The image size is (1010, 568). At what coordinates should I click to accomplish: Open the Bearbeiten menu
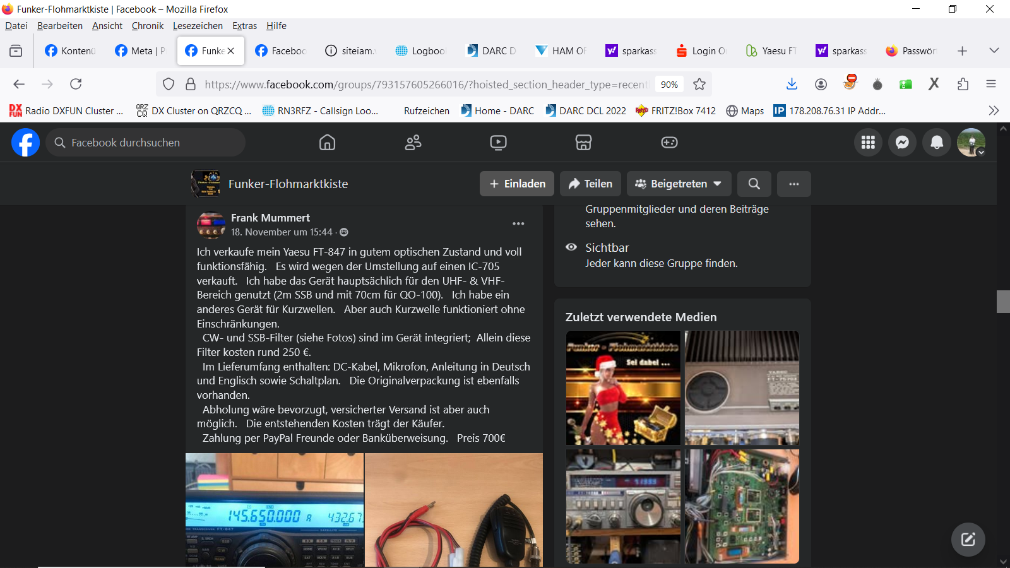[60, 26]
